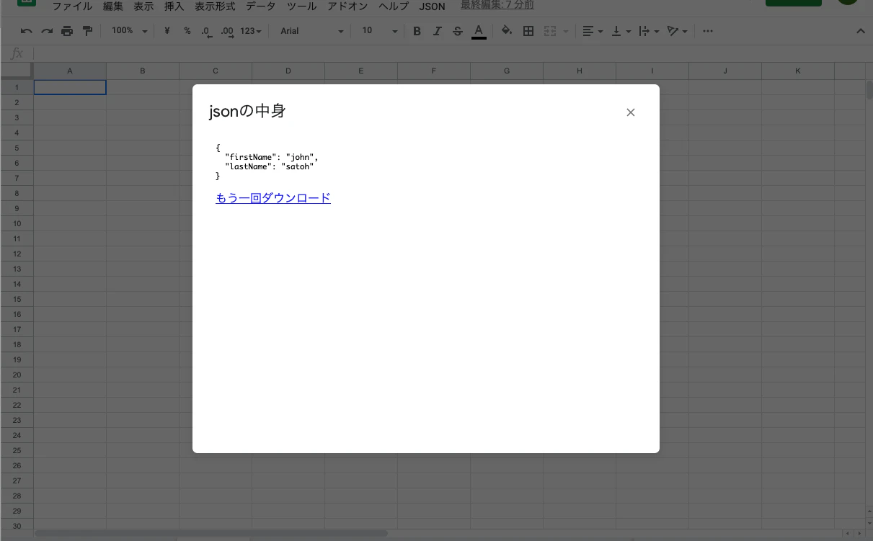The width and height of the screenshot is (873, 541).
Task: Expand merge cells options arrow
Action: pos(565,31)
